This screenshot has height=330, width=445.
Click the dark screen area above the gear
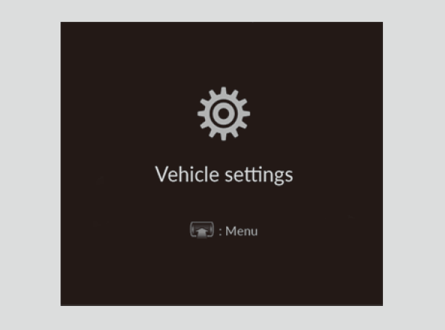222,54
